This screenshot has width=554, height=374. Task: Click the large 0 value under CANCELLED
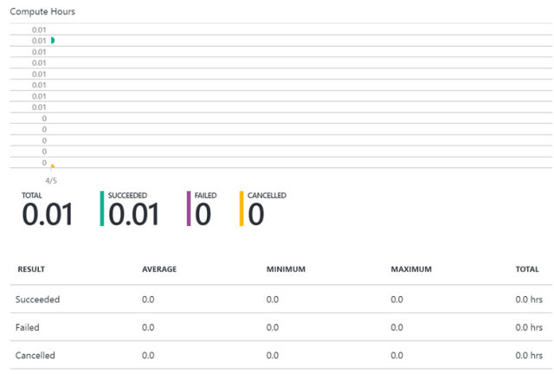(x=256, y=214)
